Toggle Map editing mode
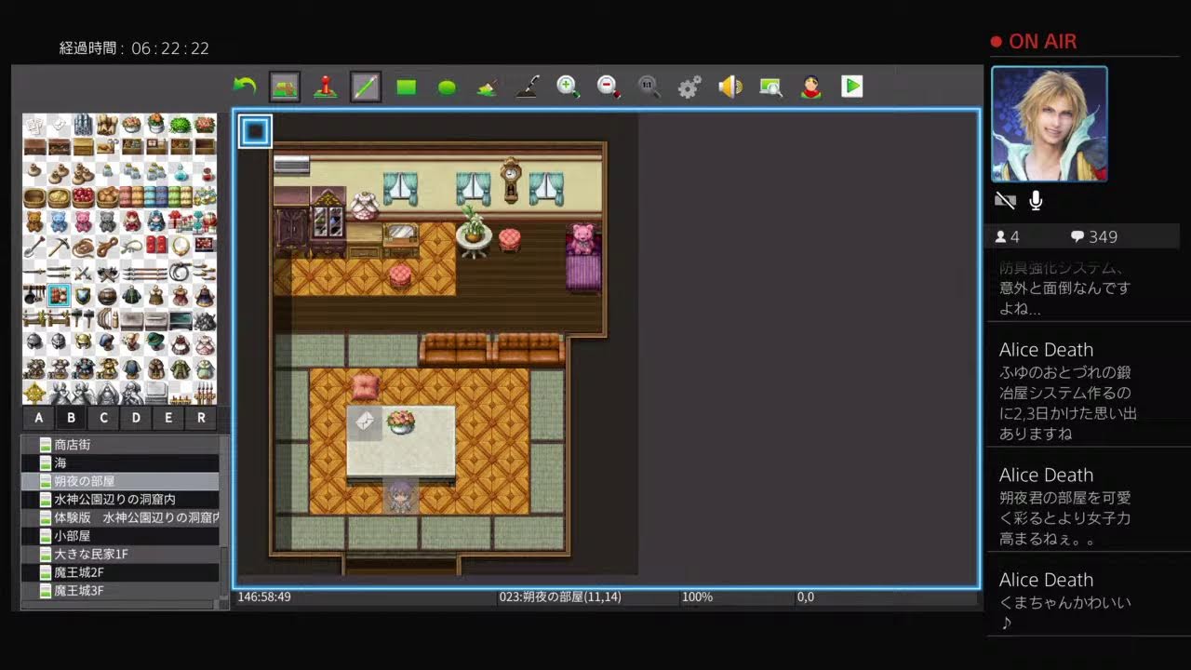1191x670 pixels. coord(285,87)
